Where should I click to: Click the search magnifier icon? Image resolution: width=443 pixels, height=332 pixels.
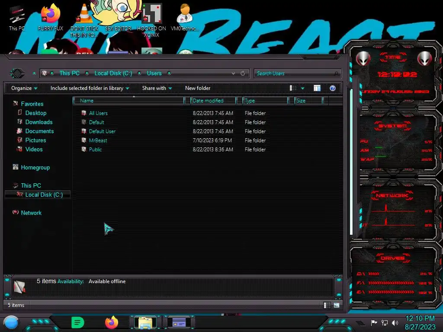[x=336, y=73]
